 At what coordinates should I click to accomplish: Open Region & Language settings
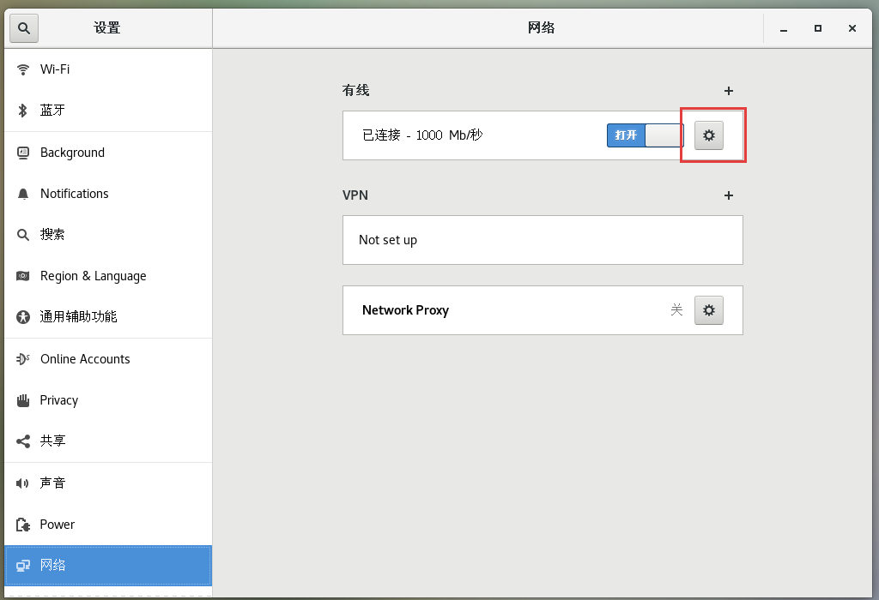(94, 275)
